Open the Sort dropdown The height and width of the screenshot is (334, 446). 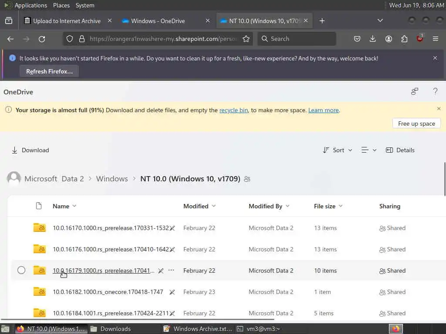(x=338, y=150)
